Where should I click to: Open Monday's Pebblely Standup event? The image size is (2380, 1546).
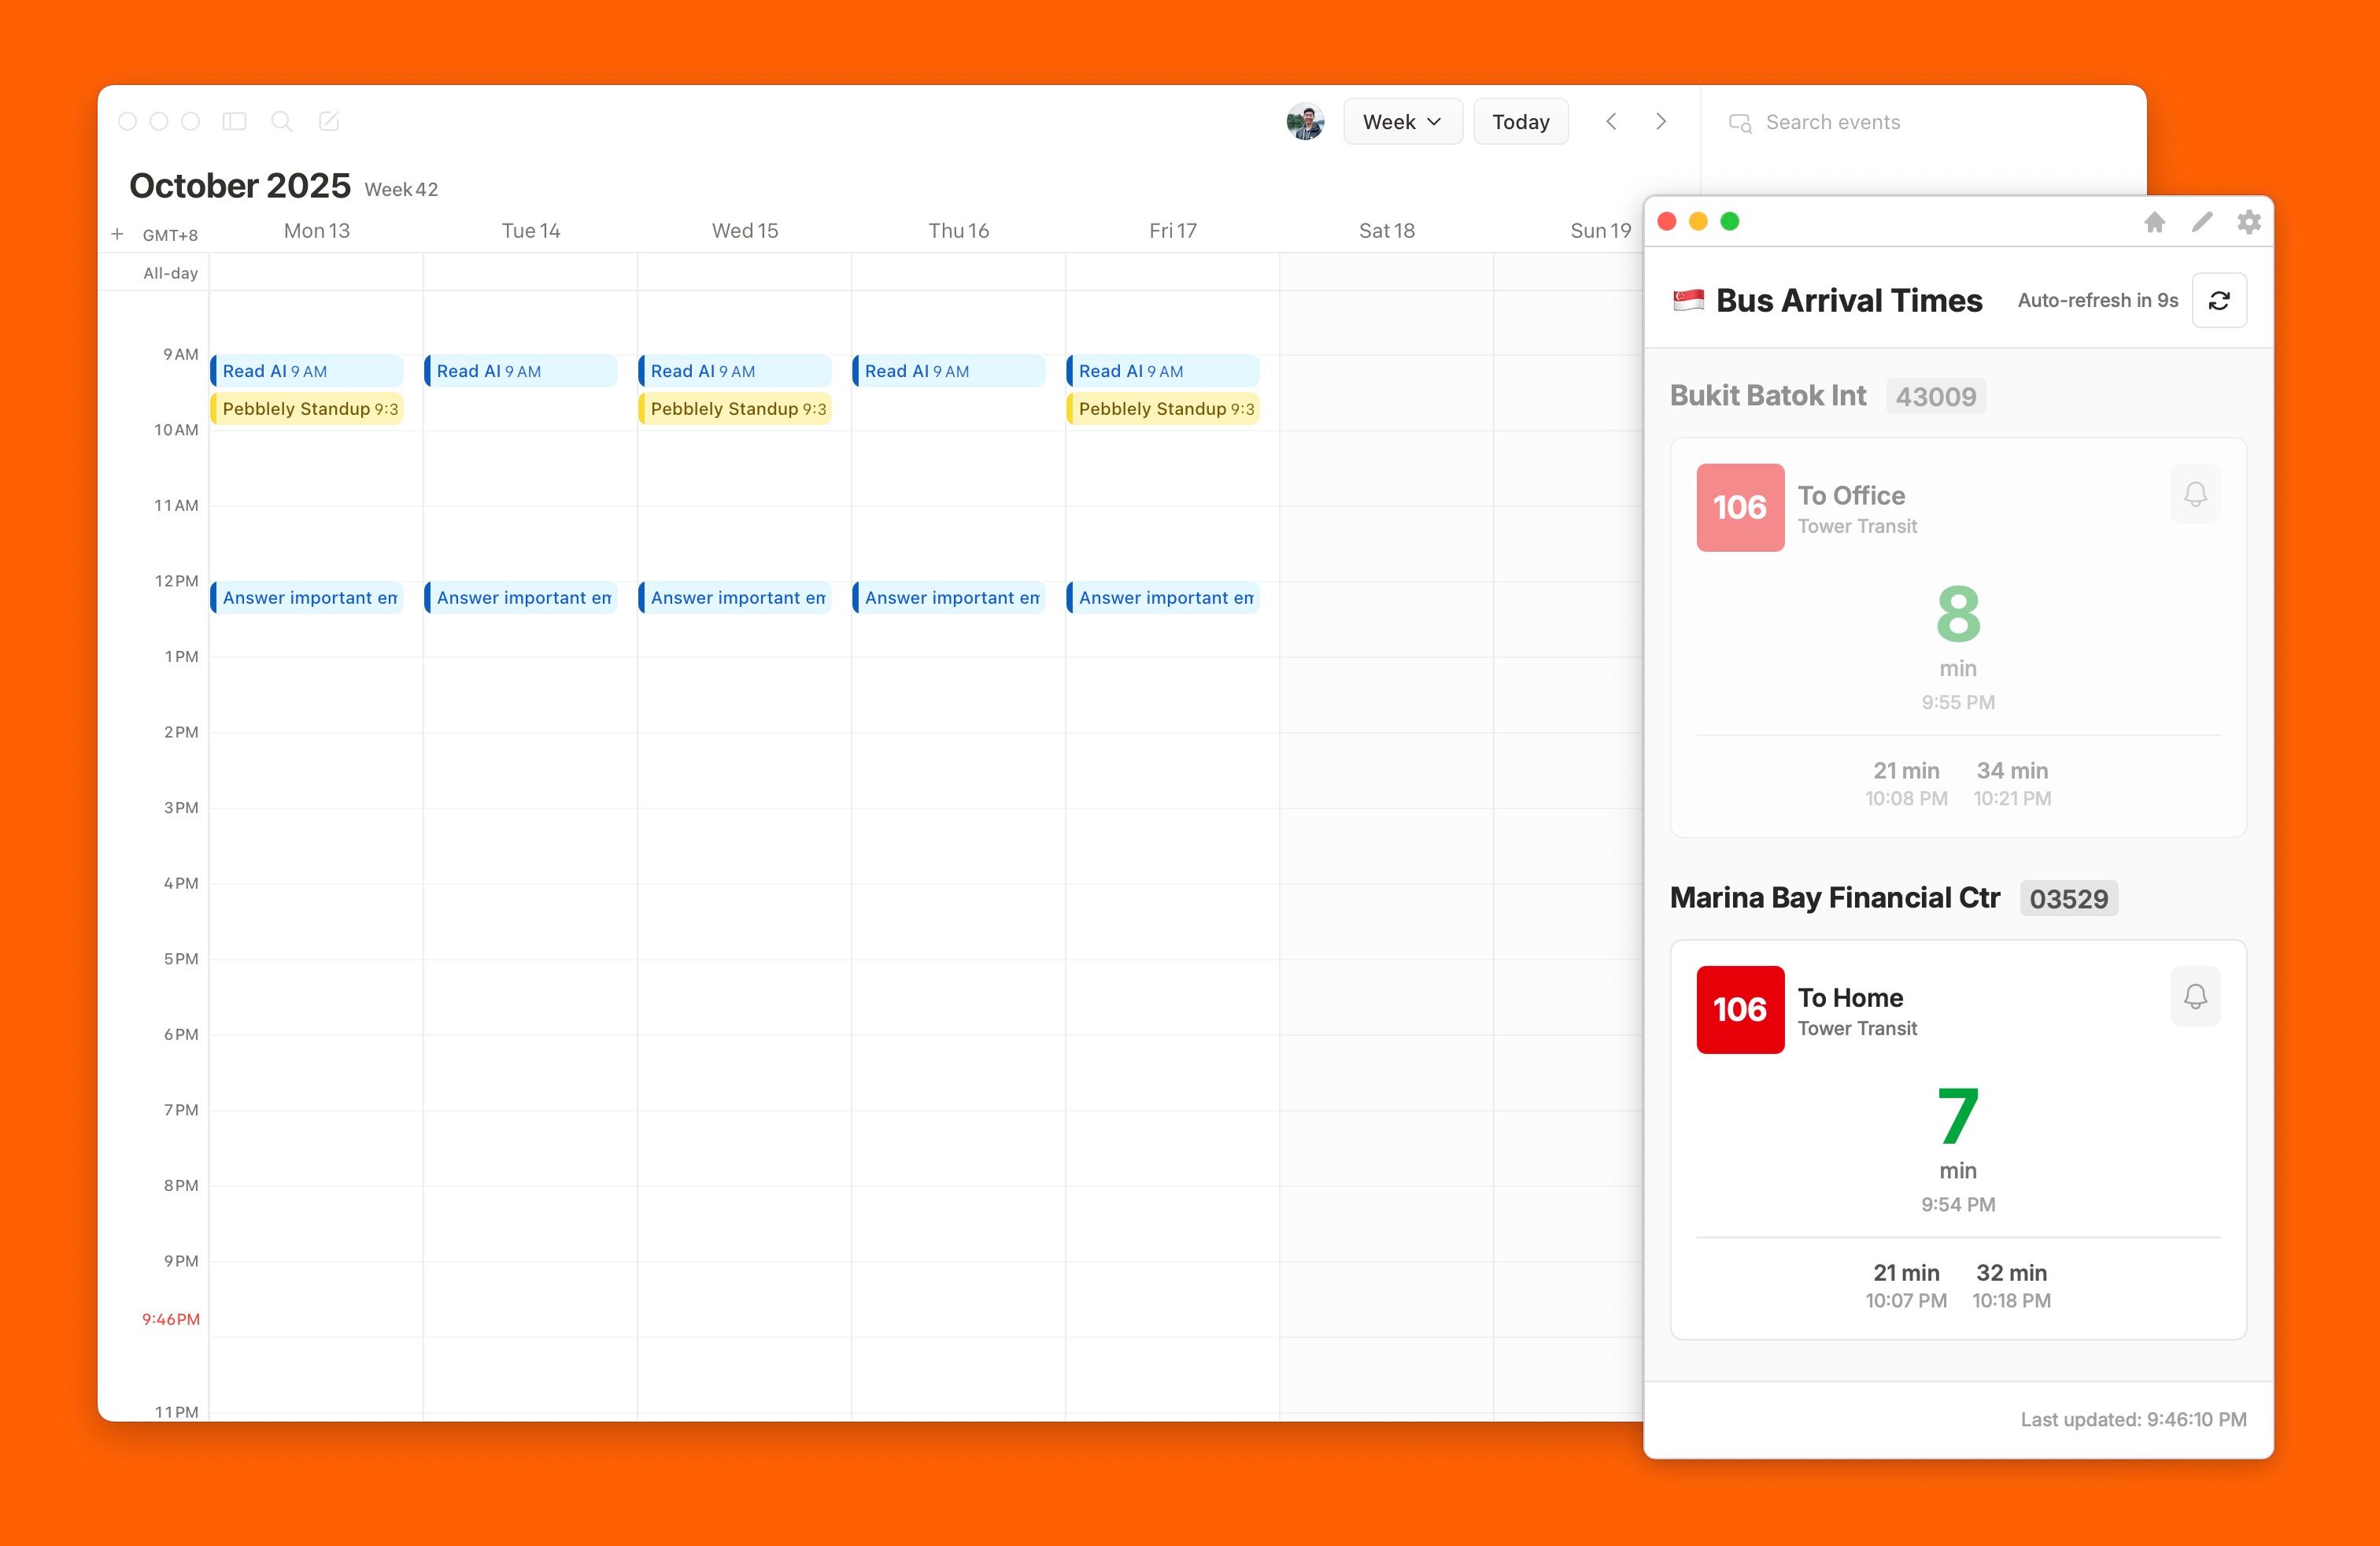tap(308, 409)
